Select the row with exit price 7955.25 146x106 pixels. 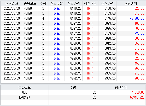pos(73,78)
